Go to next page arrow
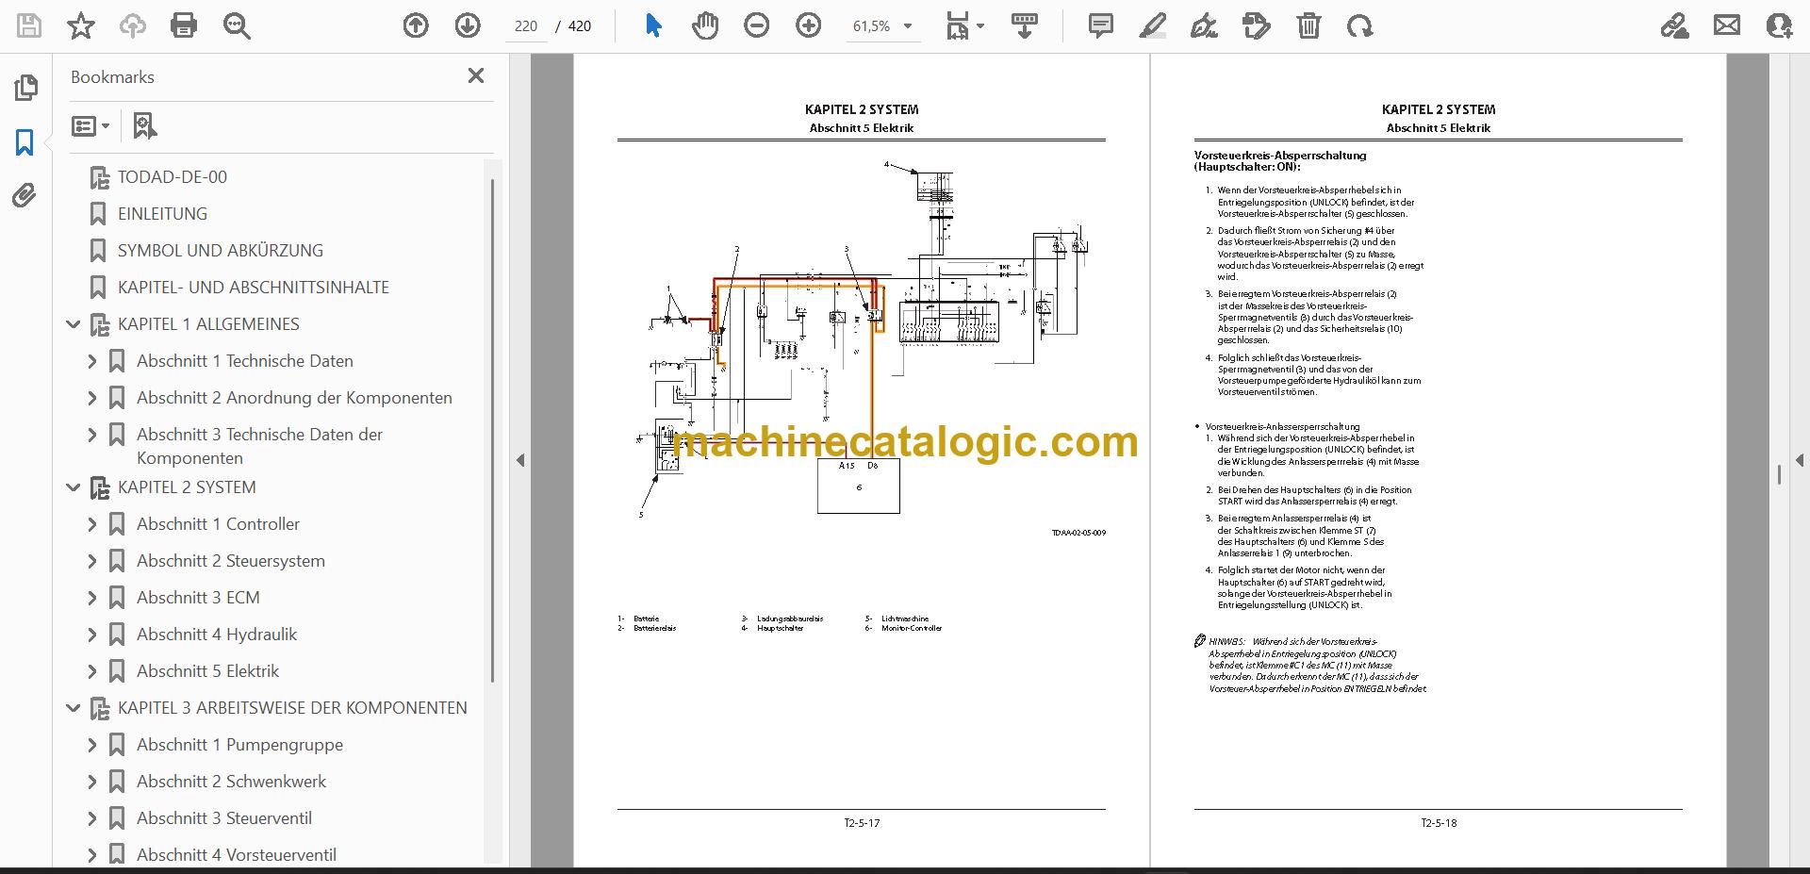 pos(468,25)
